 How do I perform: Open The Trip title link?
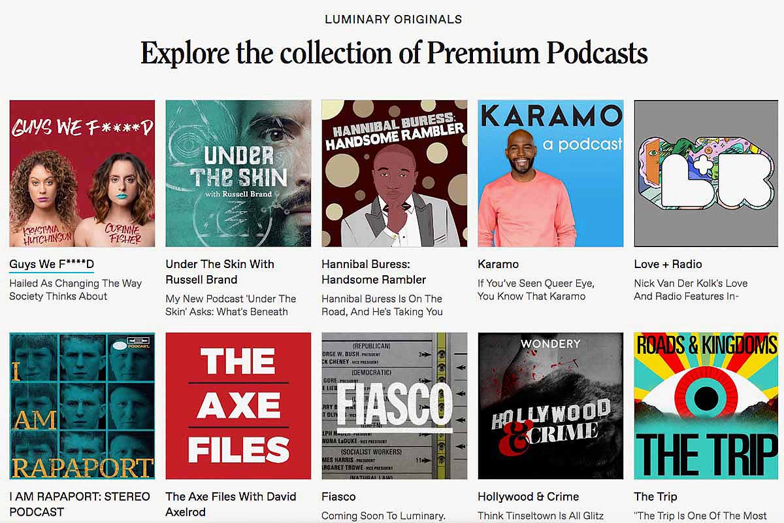tap(655, 497)
